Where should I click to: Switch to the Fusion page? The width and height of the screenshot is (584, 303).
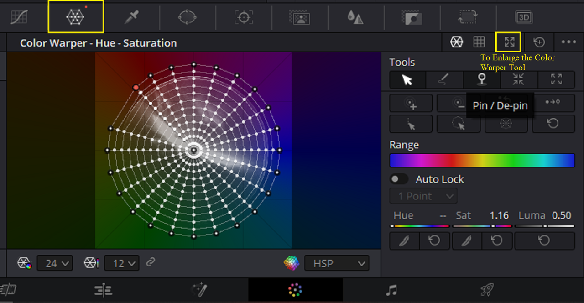point(199,290)
